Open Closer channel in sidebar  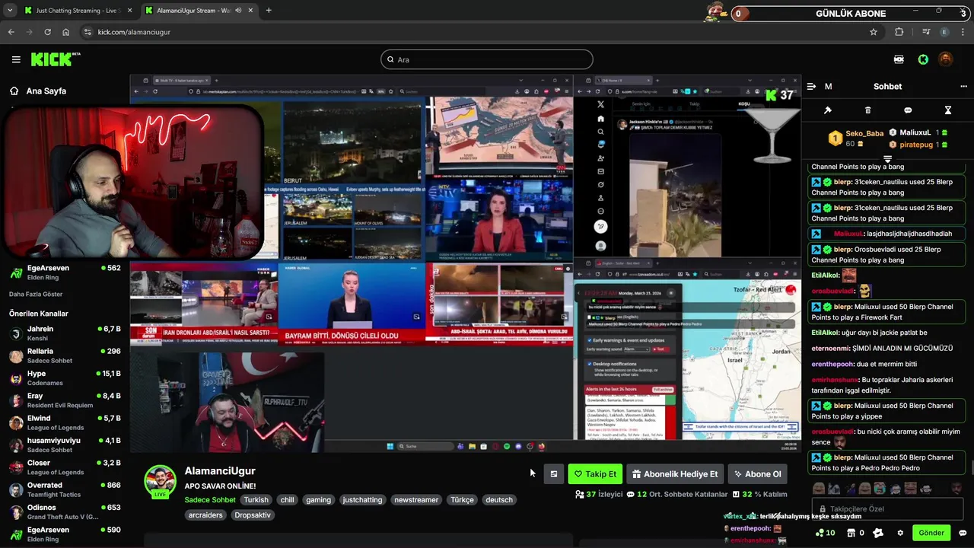pyautogui.click(x=65, y=467)
